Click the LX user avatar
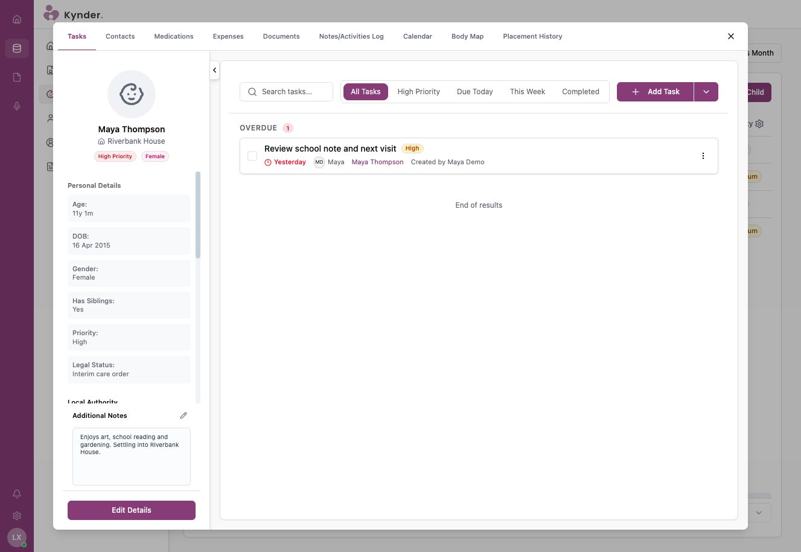This screenshot has width=801, height=552. [17, 537]
